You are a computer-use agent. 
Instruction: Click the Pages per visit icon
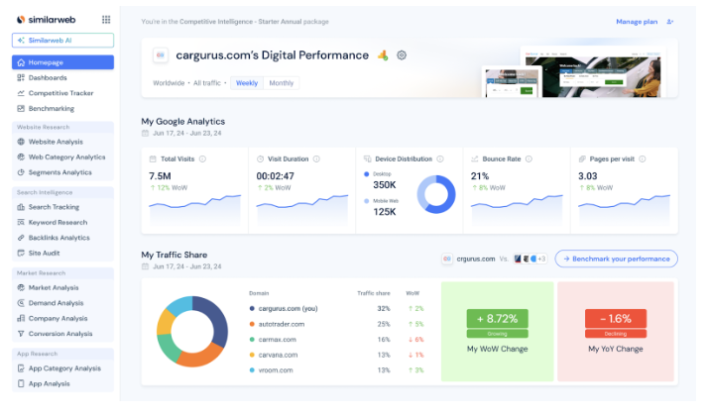pyautogui.click(x=582, y=158)
